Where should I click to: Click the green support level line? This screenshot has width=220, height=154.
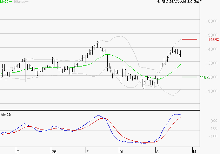click(x=189, y=77)
